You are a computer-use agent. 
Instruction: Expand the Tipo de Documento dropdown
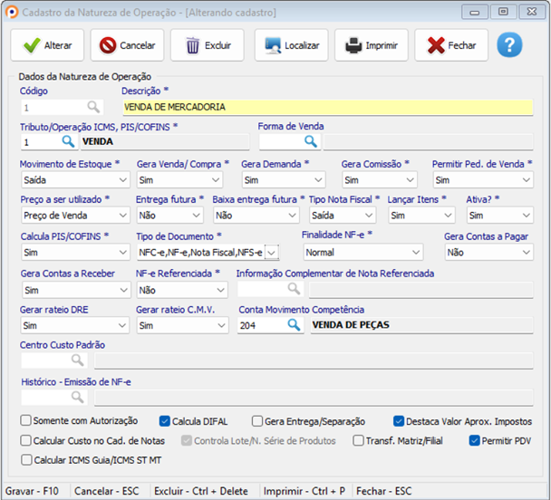pyautogui.click(x=273, y=253)
